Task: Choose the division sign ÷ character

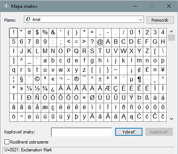Action: (21, 117)
